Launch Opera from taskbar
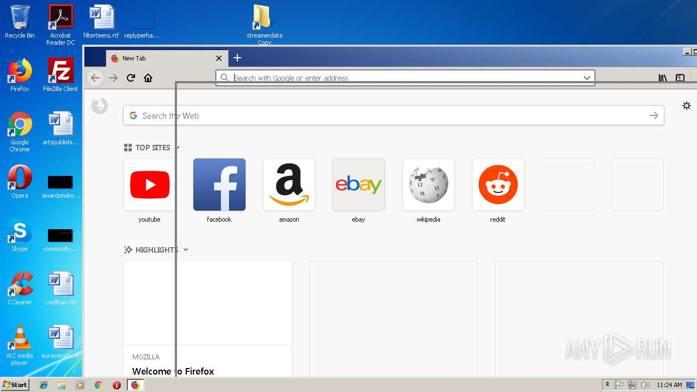This screenshot has width=697, height=392. click(117, 385)
